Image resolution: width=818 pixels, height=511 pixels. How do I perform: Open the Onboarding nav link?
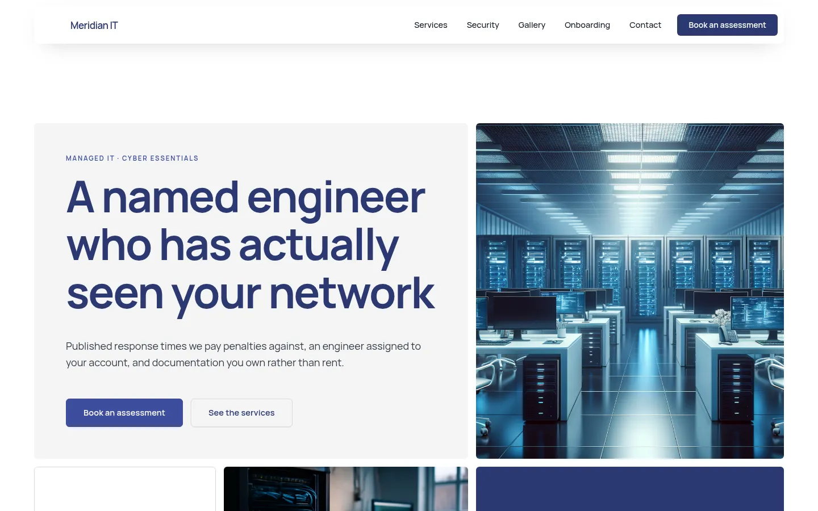coord(587,25)
